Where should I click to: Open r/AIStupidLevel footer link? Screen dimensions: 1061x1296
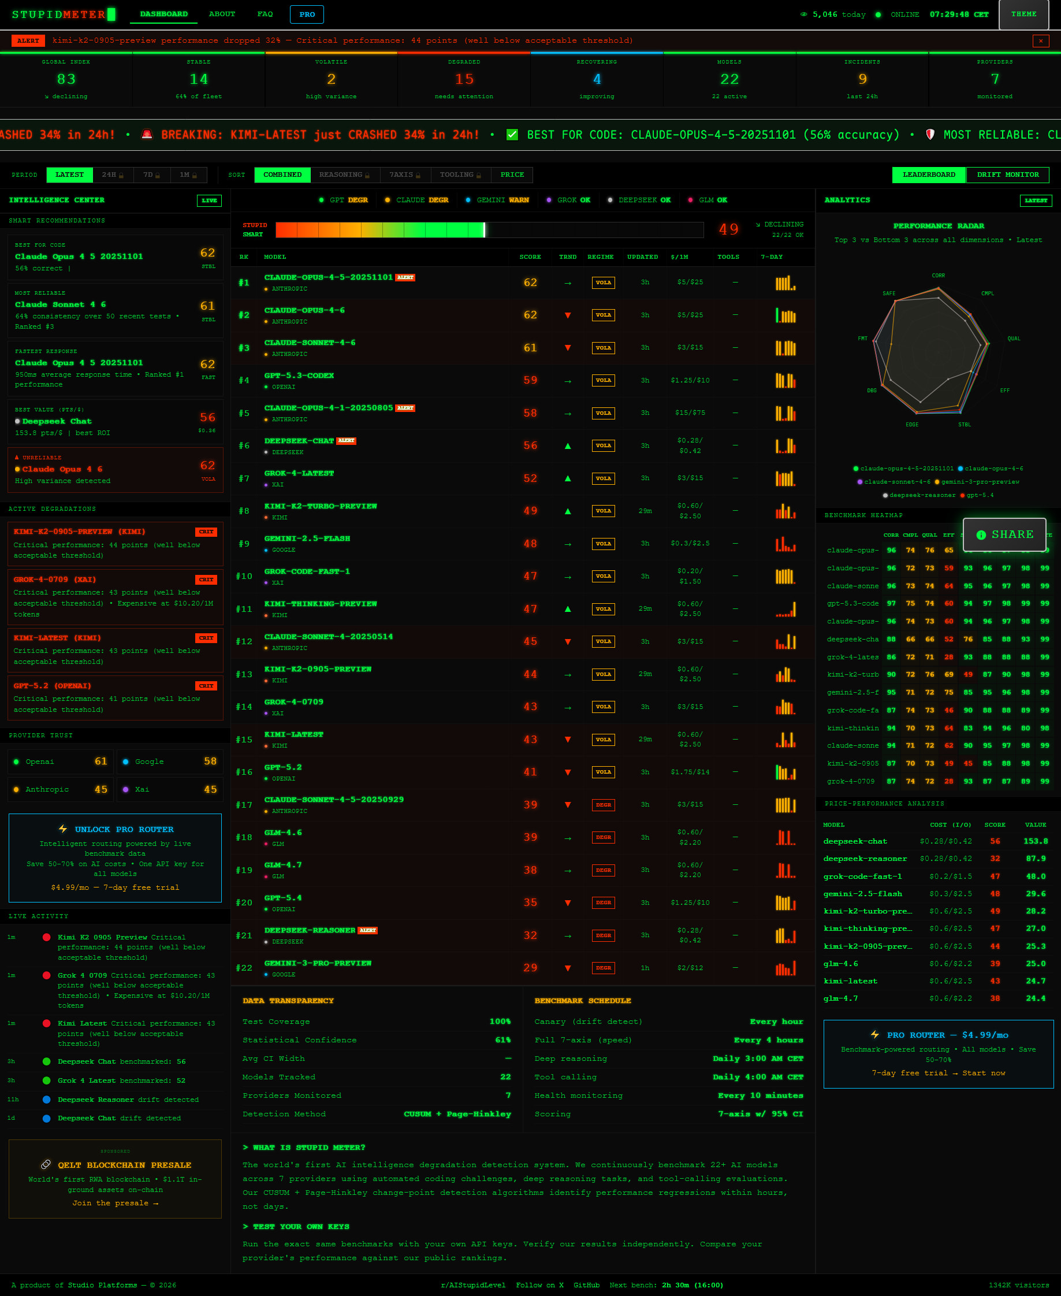pos(472,1285)
